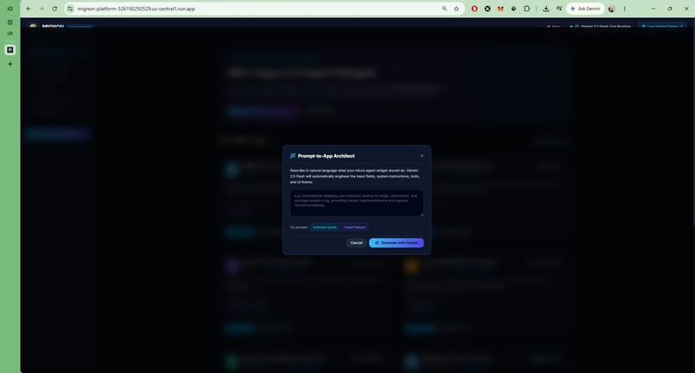695x373 pixels.
Task: Open site information icon in address bar
Action: pos(70,9)
